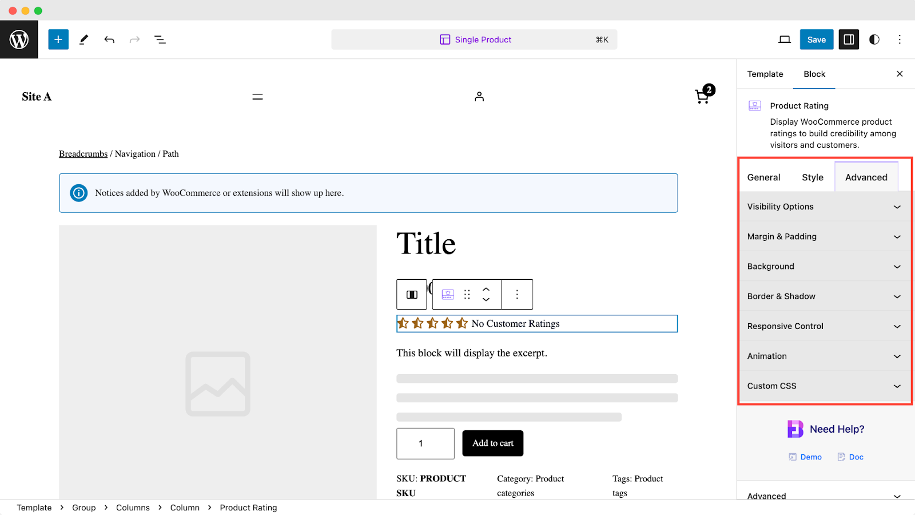
Task: Select Column in the footer breadcrumb
Action: pos(185,508)
